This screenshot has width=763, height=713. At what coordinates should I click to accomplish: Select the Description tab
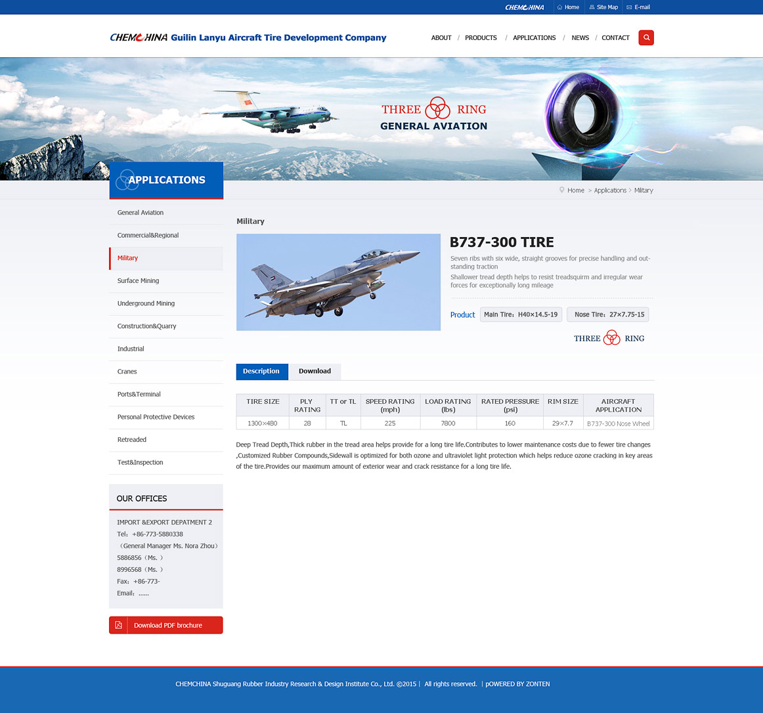coord(262,372)
